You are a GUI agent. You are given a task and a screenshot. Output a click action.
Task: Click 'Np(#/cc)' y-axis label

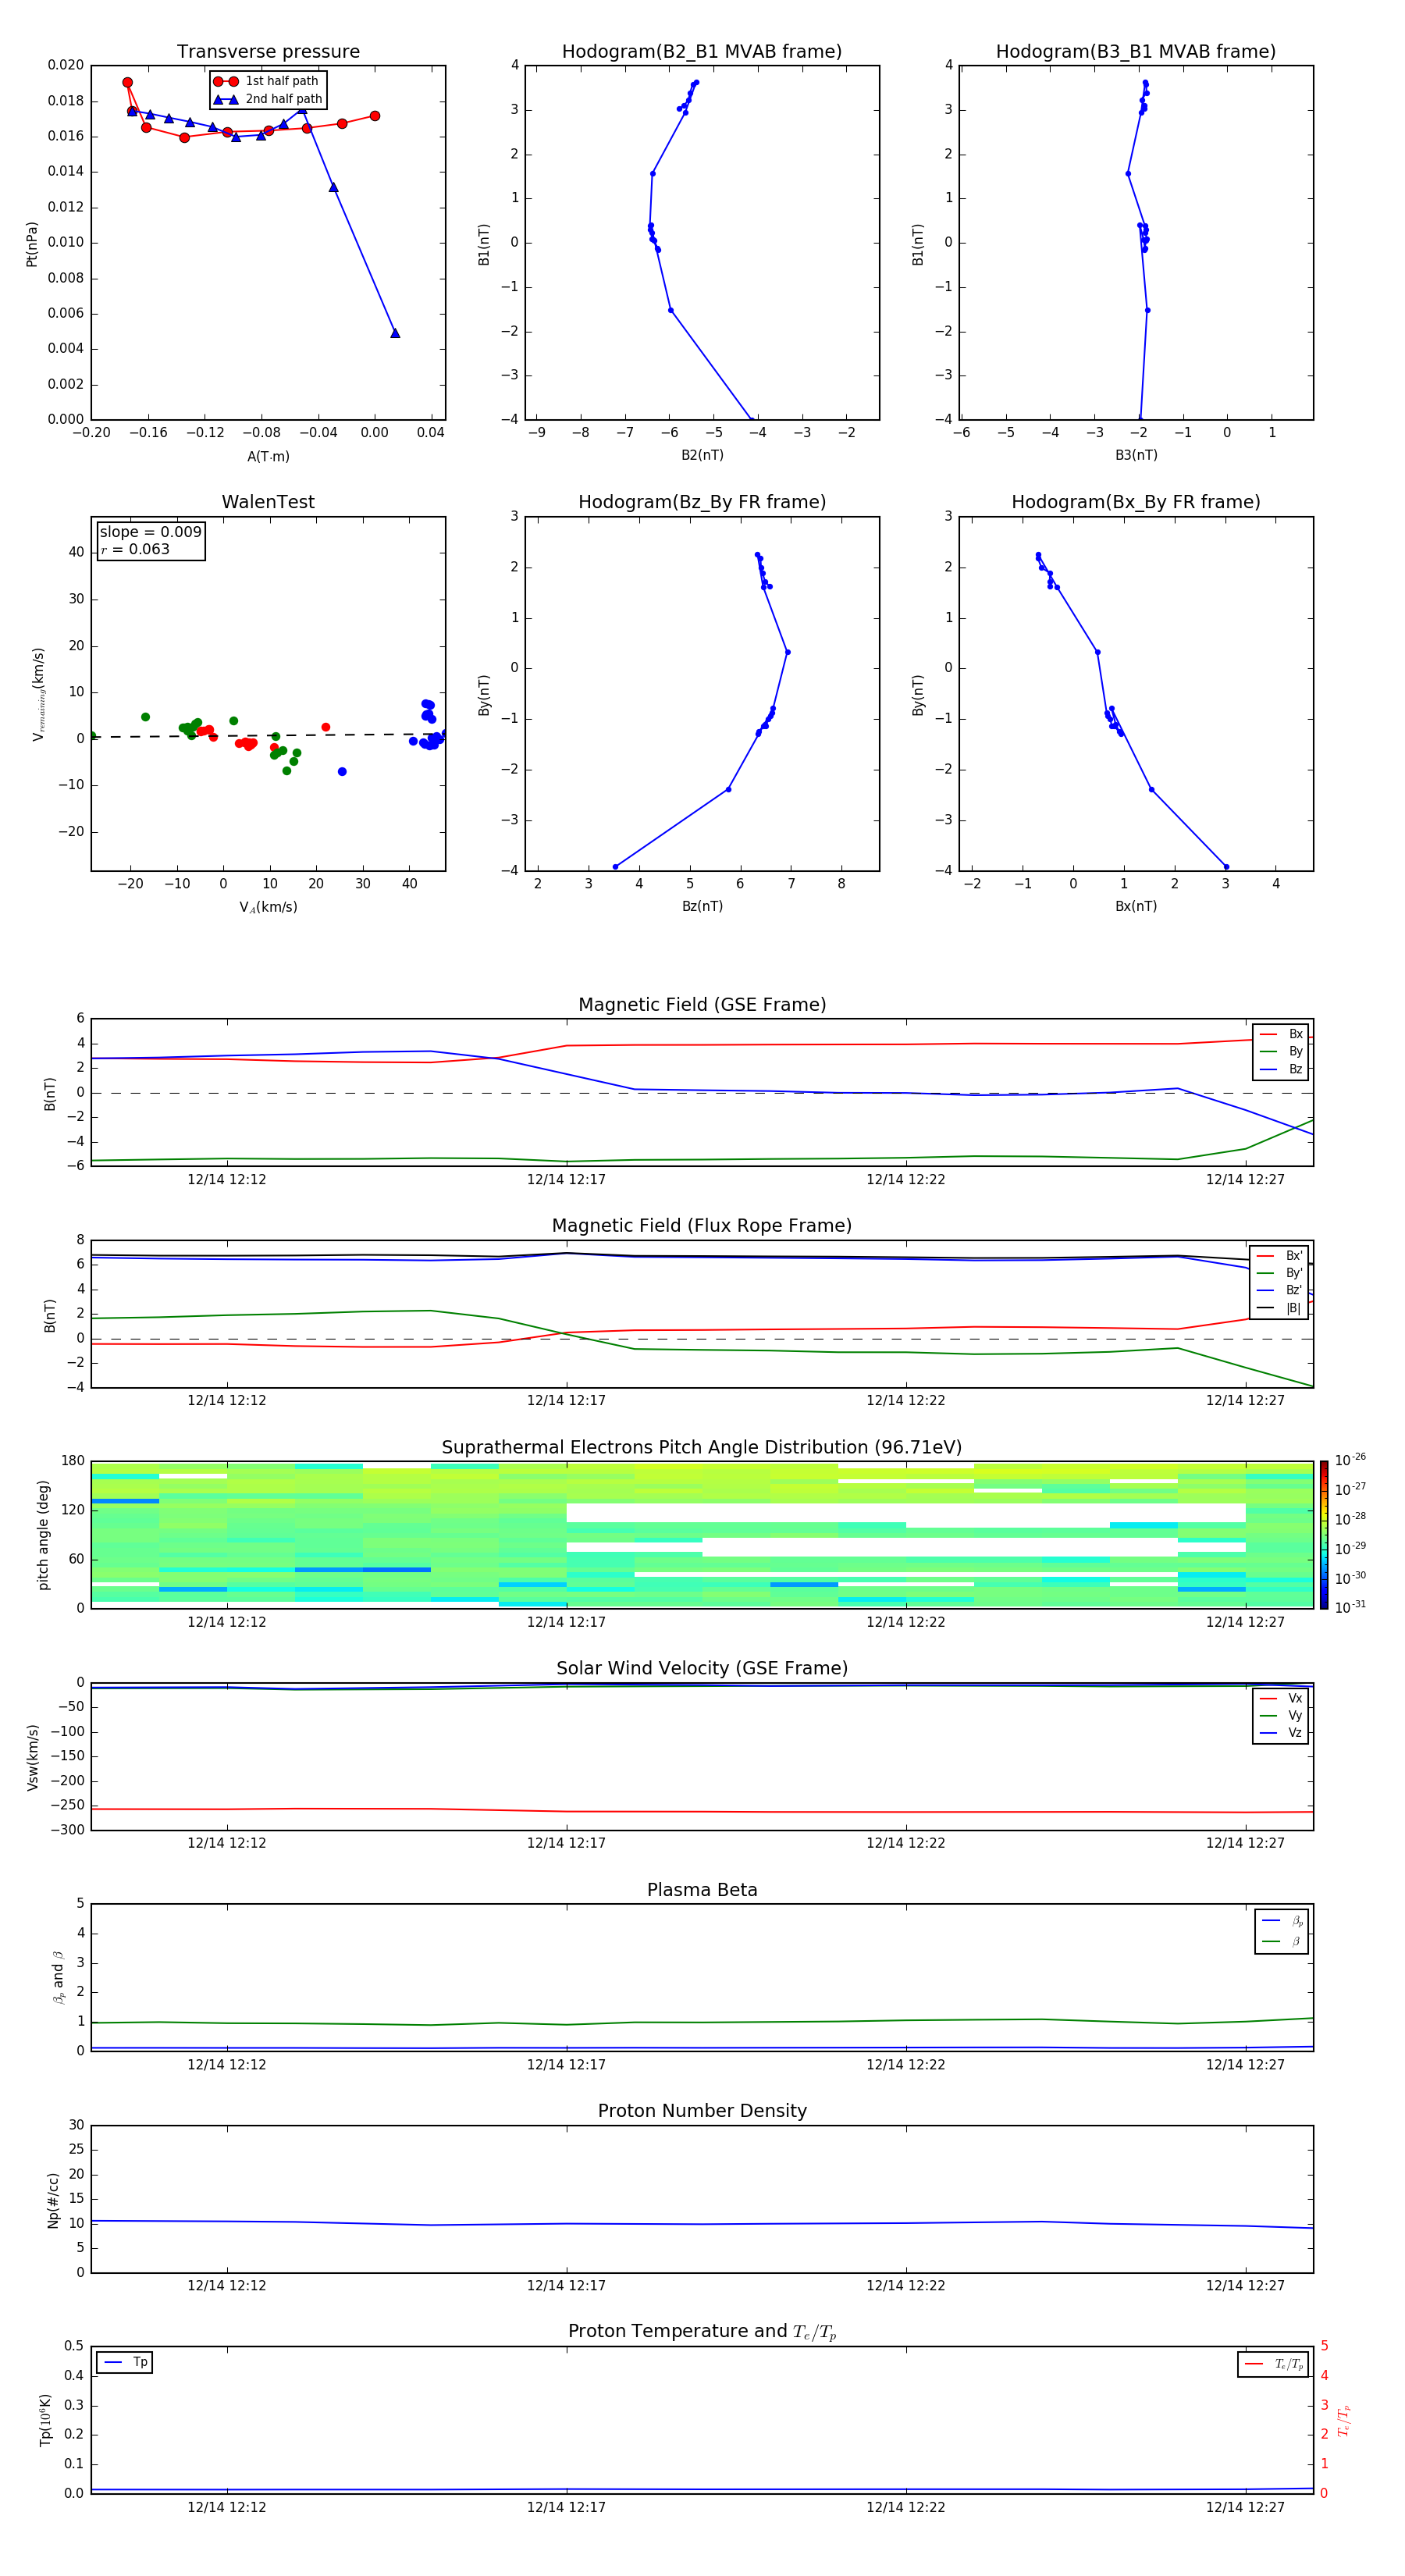(x=53, y=2199)
